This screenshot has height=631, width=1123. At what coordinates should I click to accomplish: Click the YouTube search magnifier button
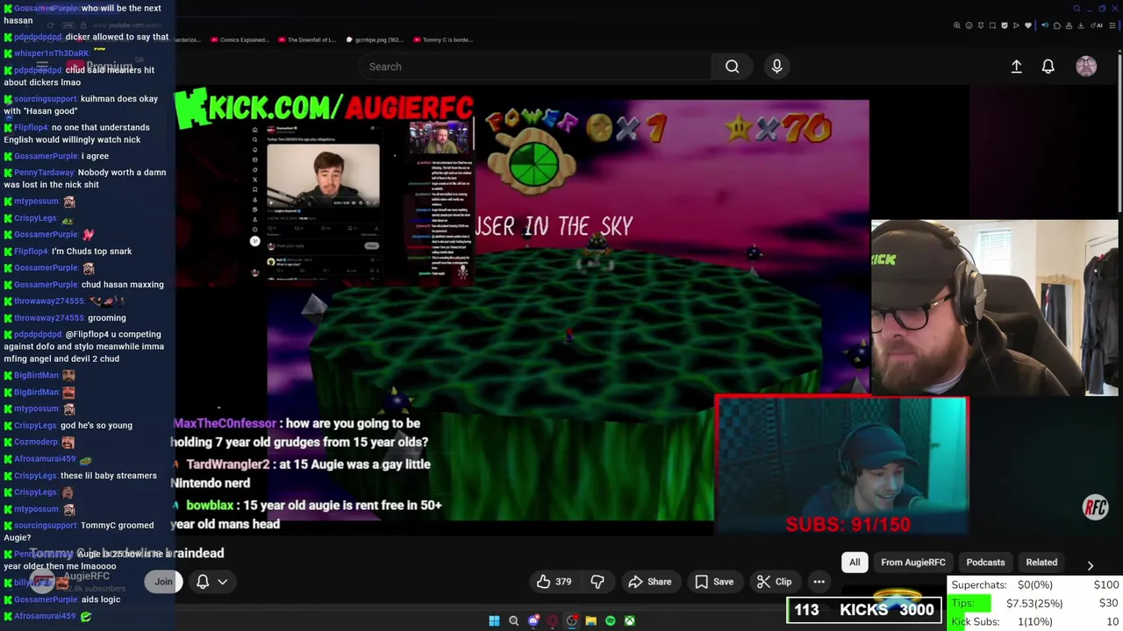(x=732, y=67)
